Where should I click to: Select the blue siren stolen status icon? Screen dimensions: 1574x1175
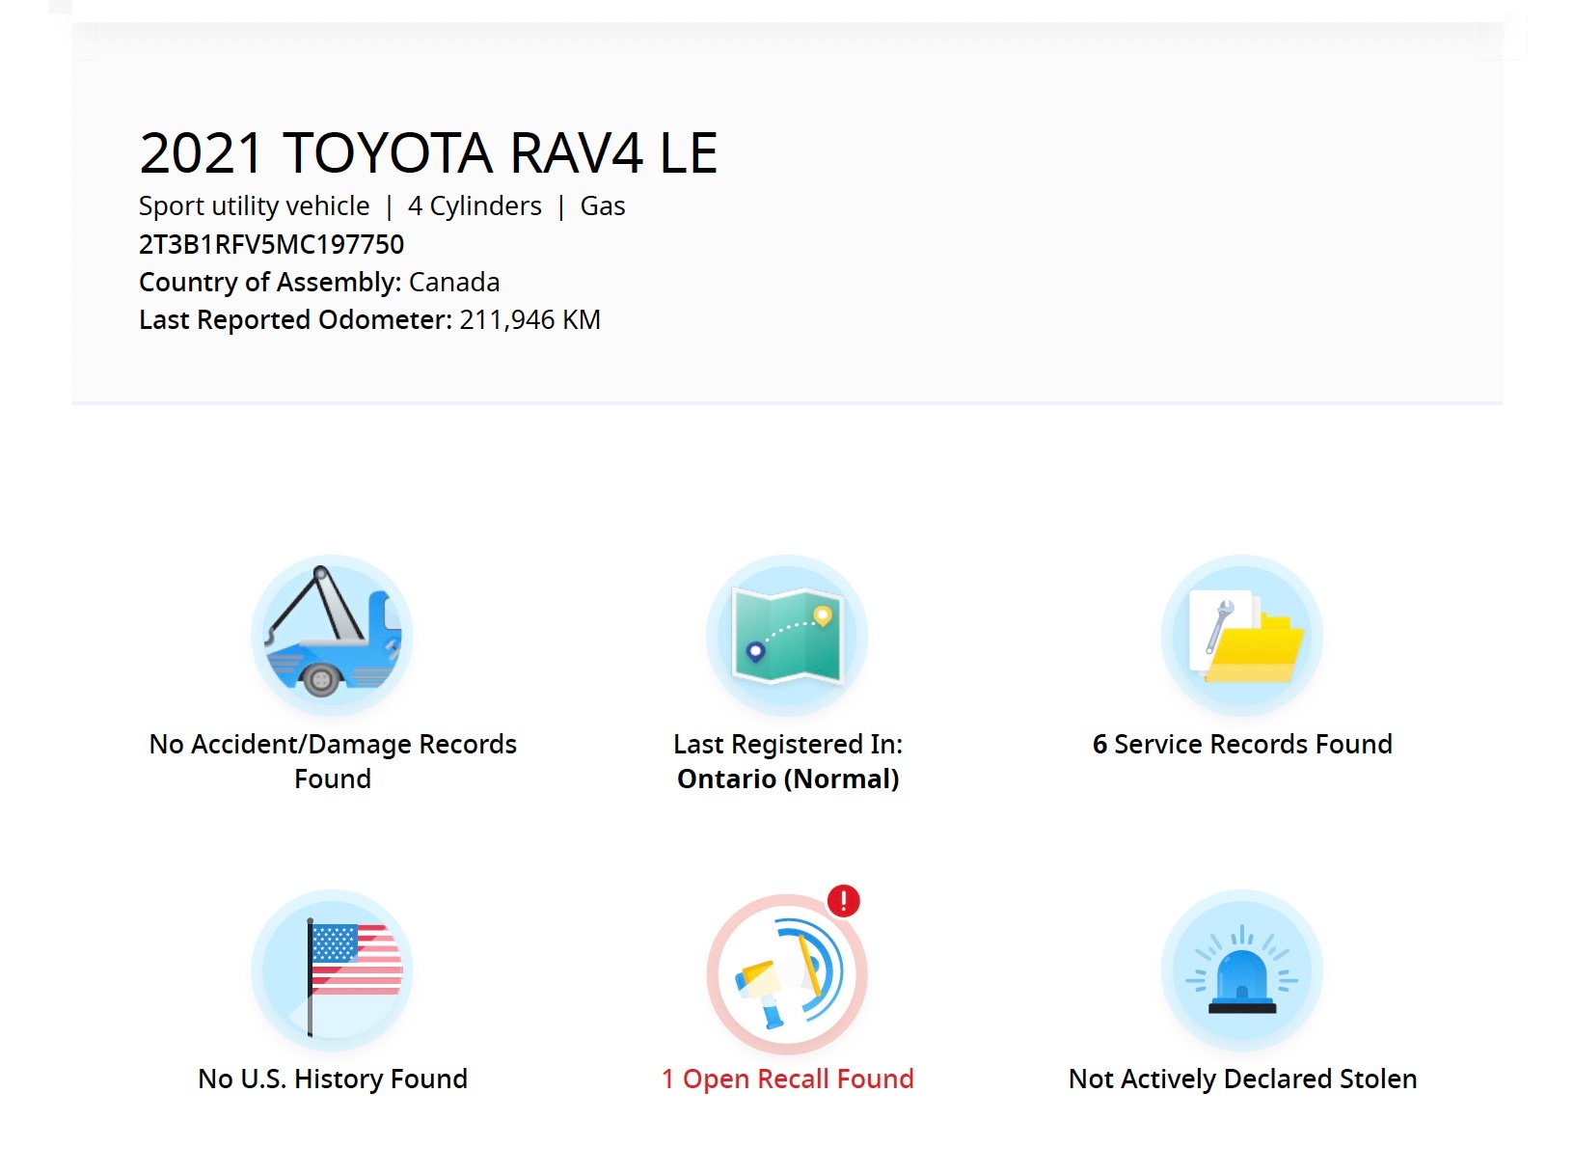tap(1242, 970)
